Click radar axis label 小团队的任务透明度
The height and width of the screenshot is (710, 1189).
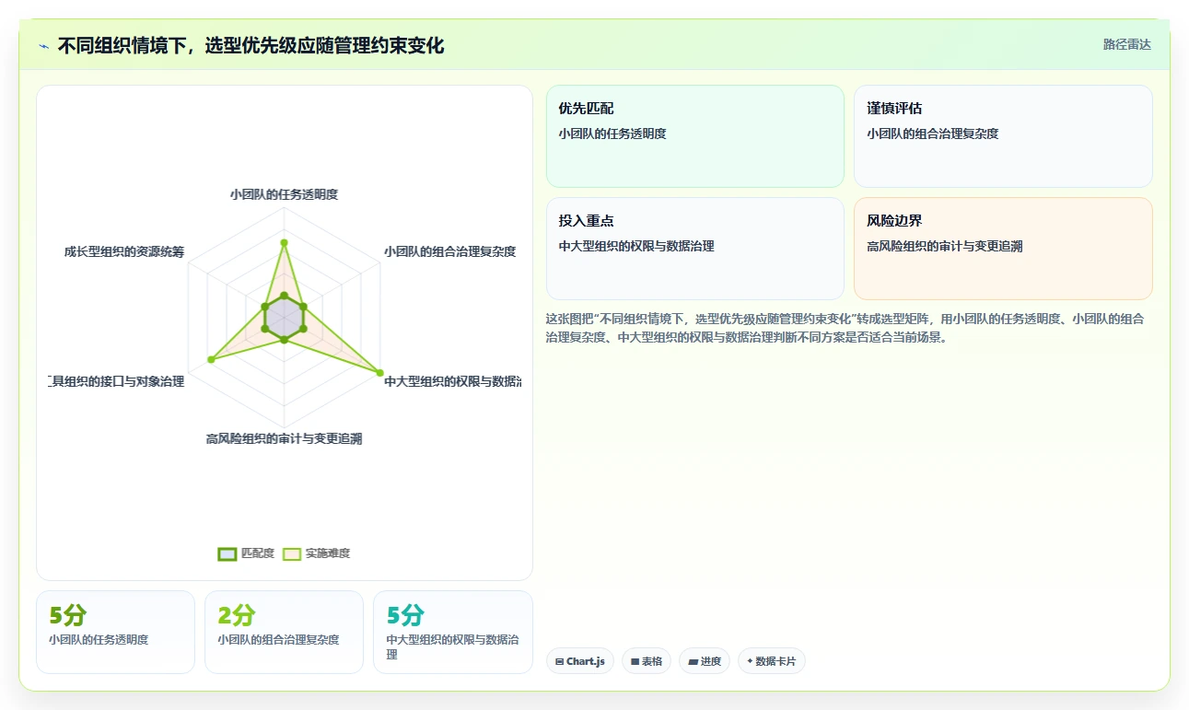(284, 194)
